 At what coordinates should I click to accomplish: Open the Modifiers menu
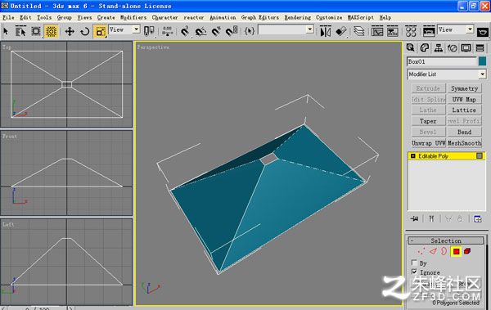133,17
